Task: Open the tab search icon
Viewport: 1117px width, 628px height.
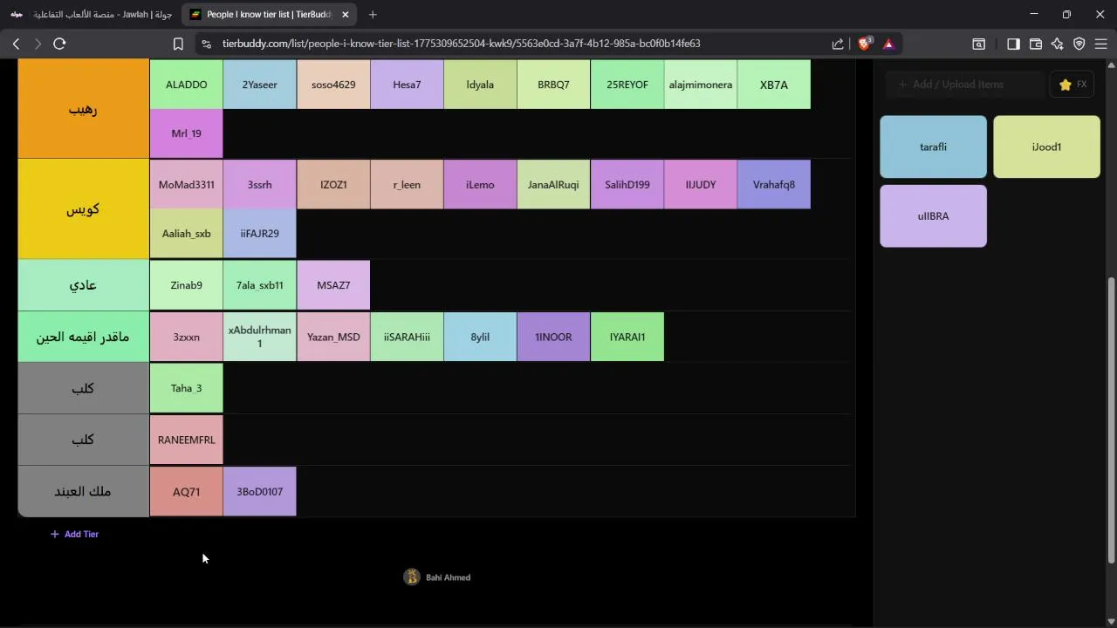Action: pos(979,44)
